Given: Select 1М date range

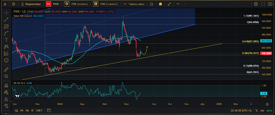Looking at the screenshot, I should point(27,110).
